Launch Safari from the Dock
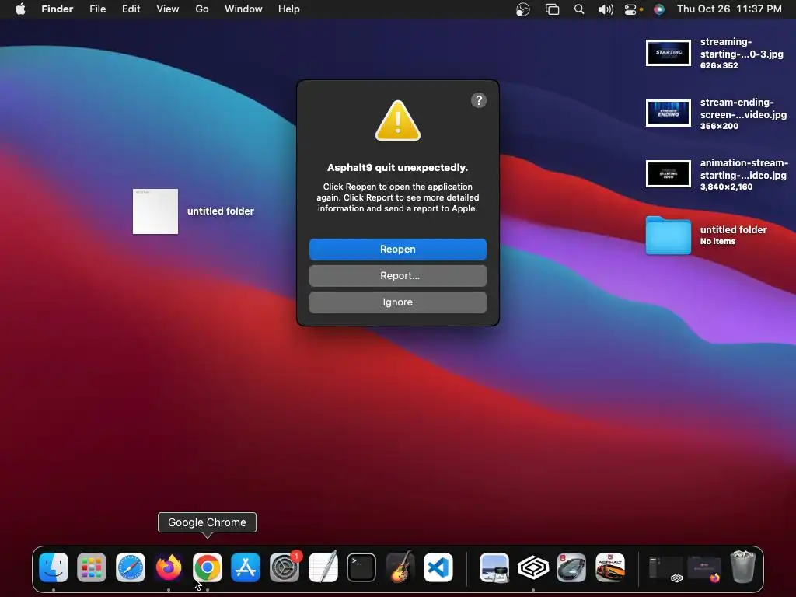 point(131,567)
